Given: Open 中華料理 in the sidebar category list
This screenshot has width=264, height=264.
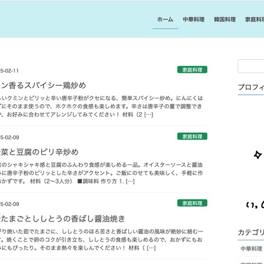Looking at the screenshot, I should 251,249.
